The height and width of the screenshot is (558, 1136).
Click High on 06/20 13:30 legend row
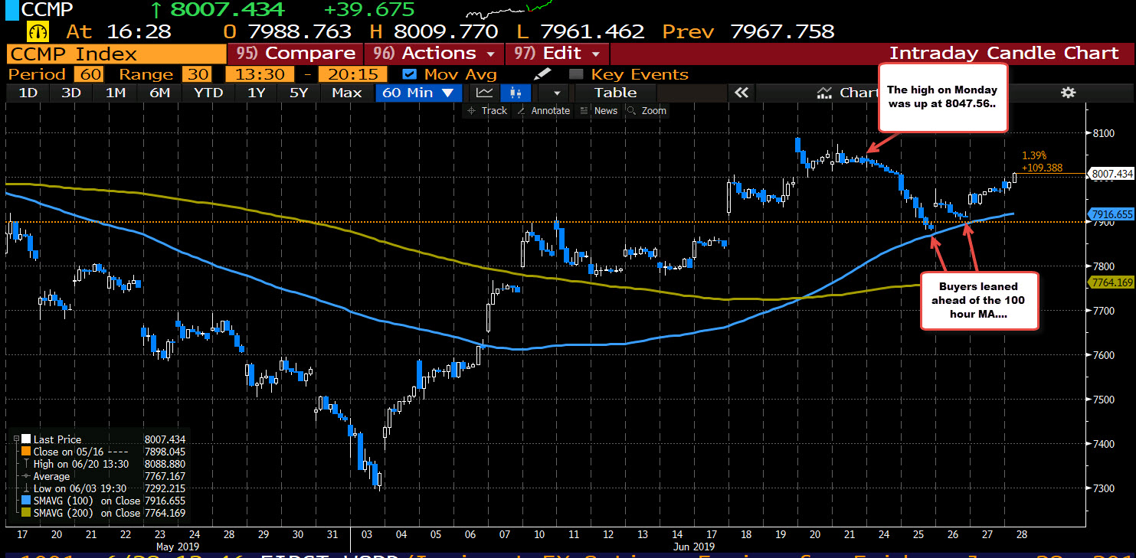(103, 464)
